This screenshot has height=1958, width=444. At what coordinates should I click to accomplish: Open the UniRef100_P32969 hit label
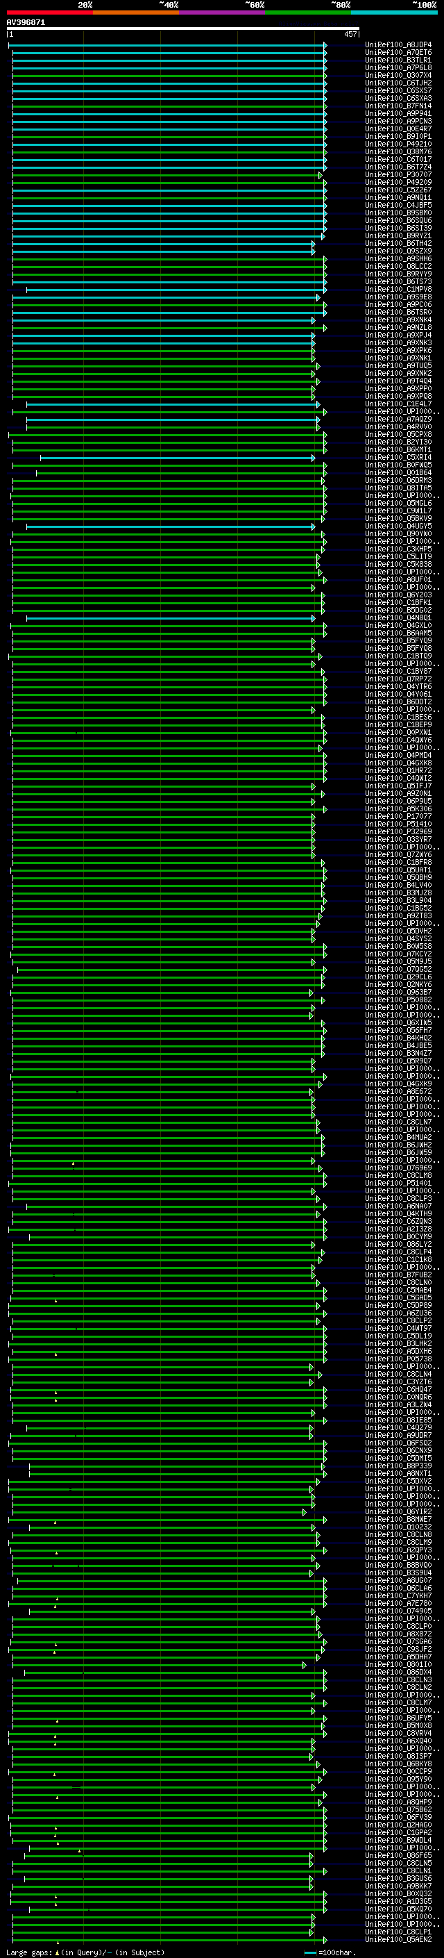[x=398, y=831]
